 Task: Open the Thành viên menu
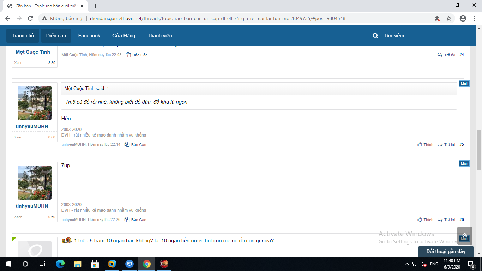coord(159,36)
